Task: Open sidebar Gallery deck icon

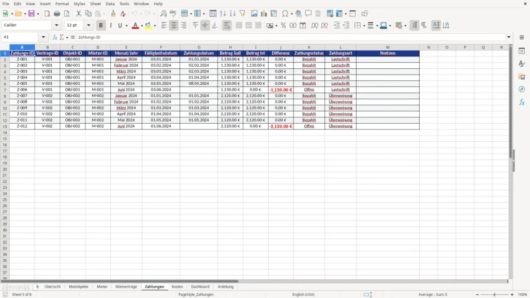Action: (522, 77)
